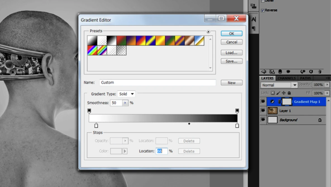Screen dimensions: 331x187
Task: Click Delete next to color Location field
Action: point(189,151)
